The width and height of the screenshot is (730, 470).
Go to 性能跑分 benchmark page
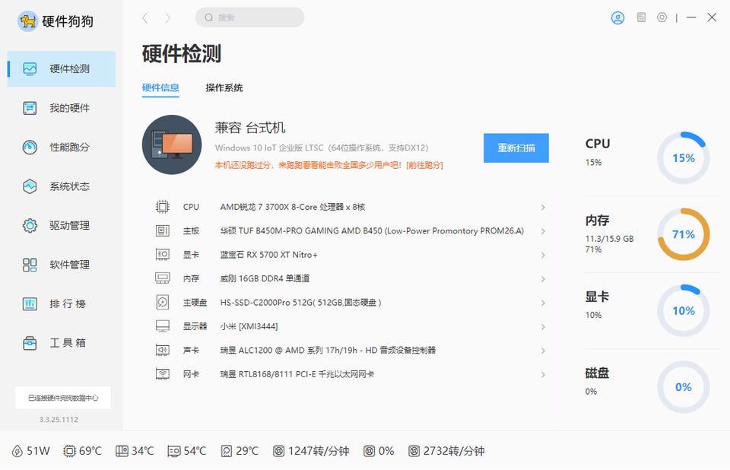[61, 148]
